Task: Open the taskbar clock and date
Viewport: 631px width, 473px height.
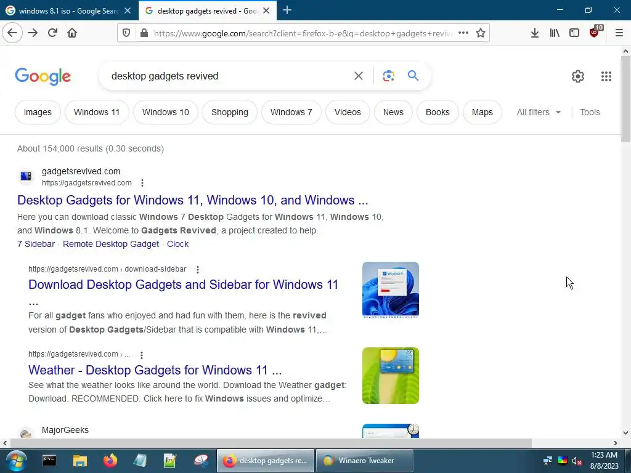Action: [x=604, y=461]
